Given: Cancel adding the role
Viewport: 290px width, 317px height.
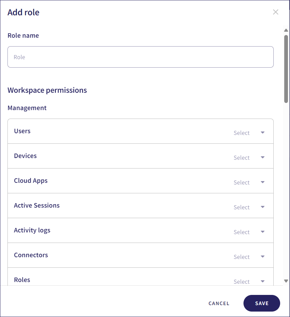Looking at the screenshot, I should [x=219, y=303].
